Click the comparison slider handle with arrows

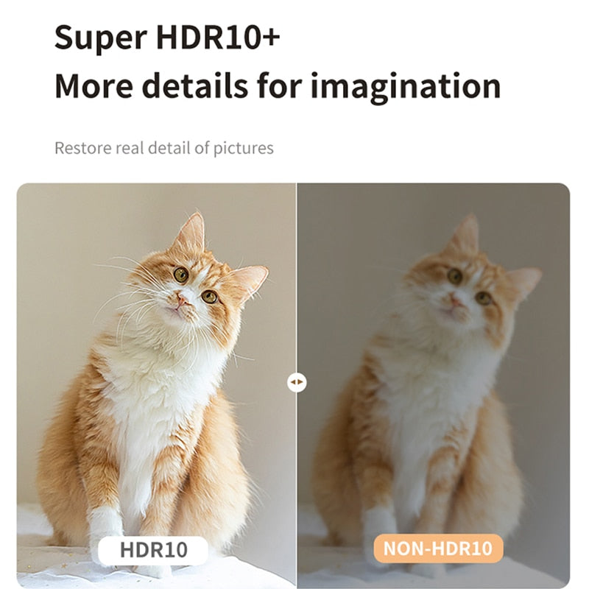click(x=297, y=382)
